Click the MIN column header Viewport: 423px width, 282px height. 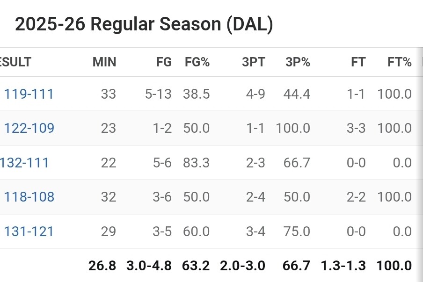(x=104, y=62)
